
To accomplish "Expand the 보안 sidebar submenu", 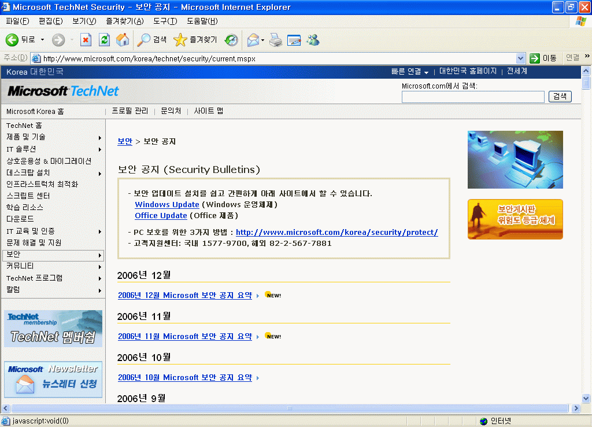I will pos(99,255).
